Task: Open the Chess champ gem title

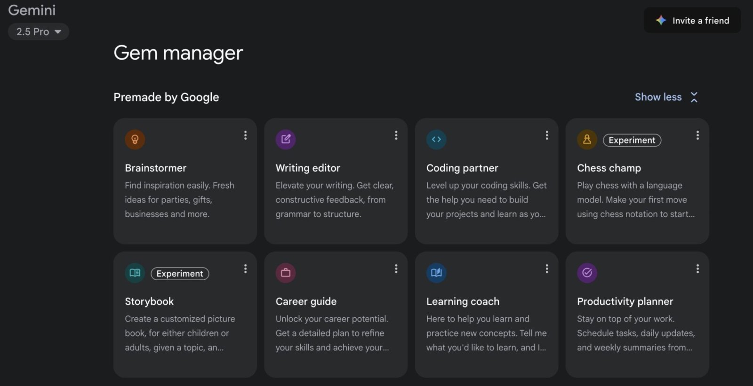Action: (x=609, y=168)
